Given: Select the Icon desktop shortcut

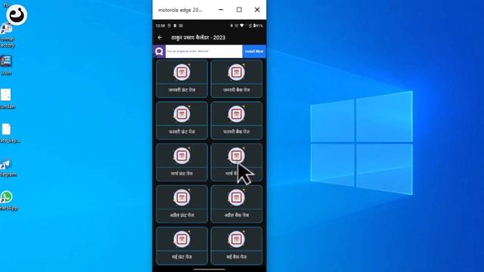Looking at the screenshot, I should point(6,65).
